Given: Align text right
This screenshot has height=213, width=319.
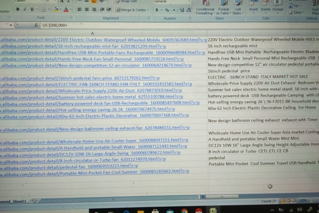Looking at the screenshot, I should pyautogui.click(x=94, y=10).
